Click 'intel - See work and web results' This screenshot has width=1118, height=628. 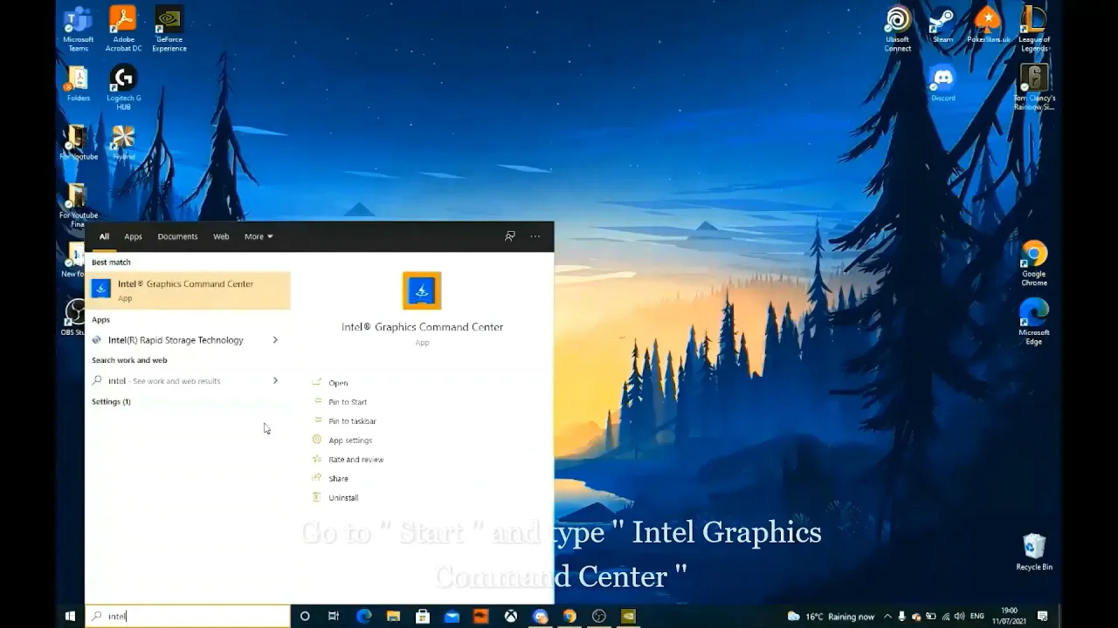click(165, 380)
